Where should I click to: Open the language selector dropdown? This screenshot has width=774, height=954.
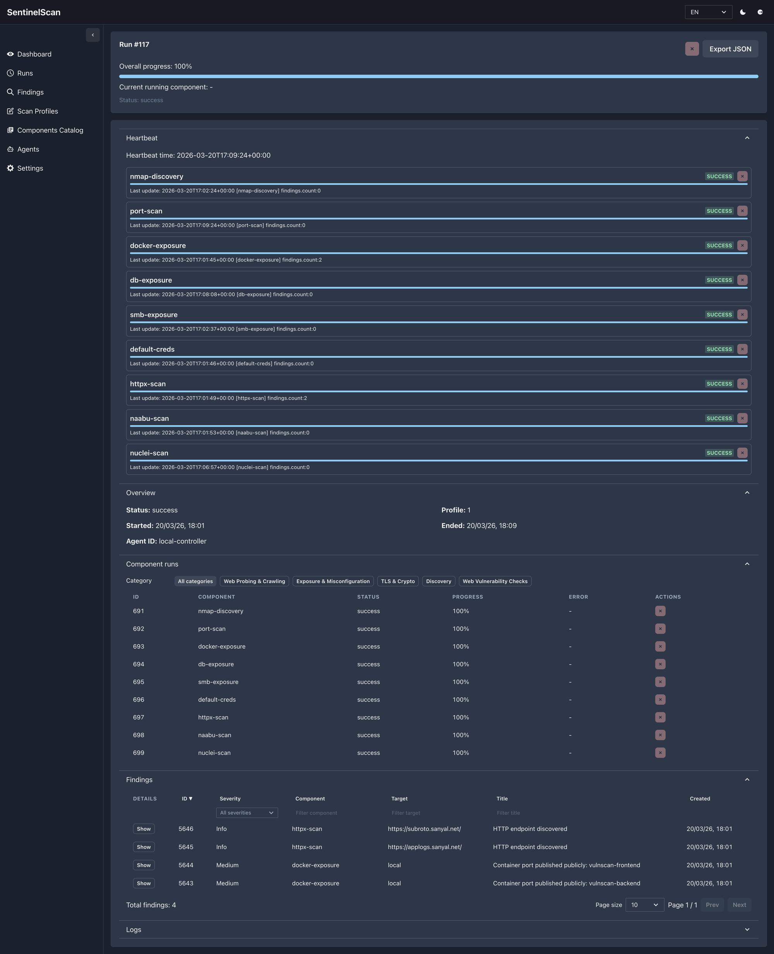[708, 12]
